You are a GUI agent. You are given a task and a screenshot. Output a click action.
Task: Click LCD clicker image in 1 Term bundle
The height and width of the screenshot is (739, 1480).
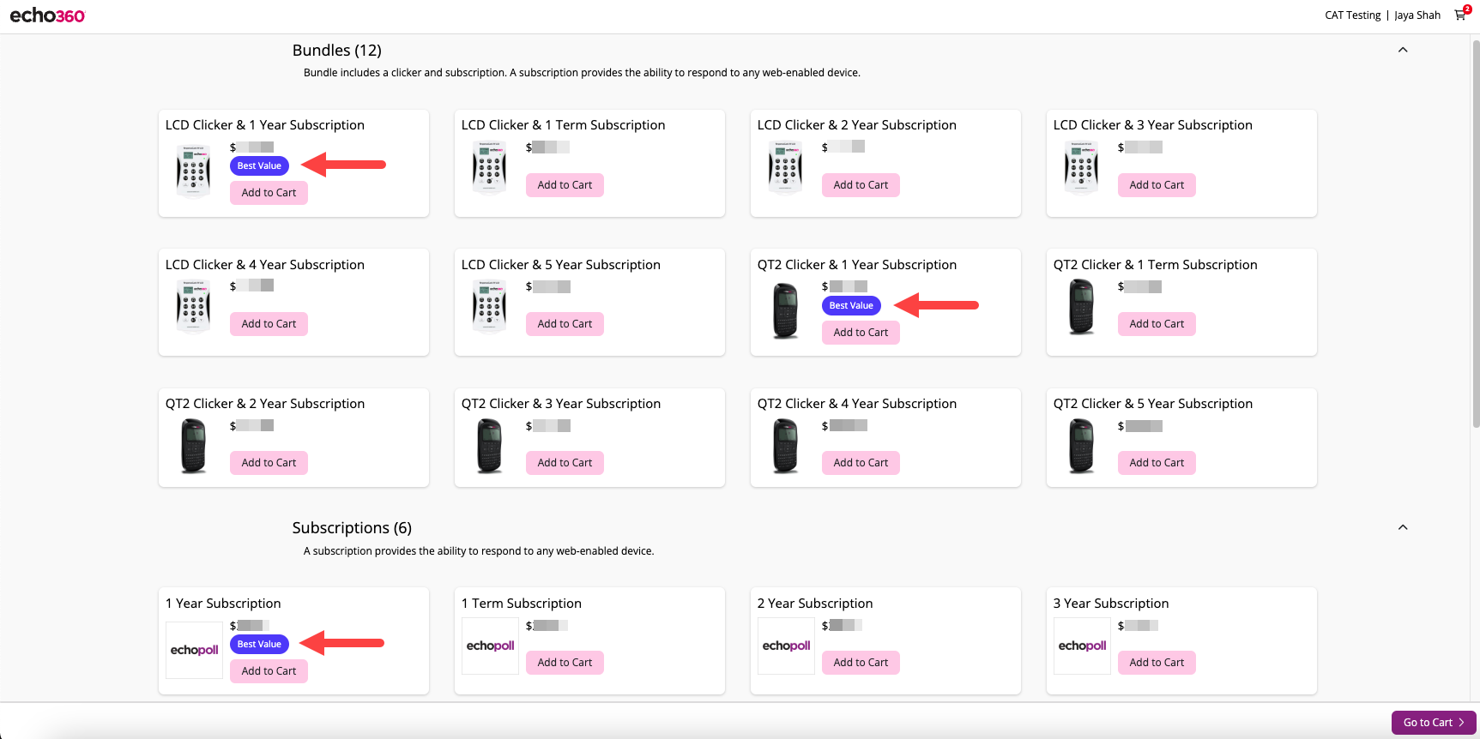(x=490, y=167)
